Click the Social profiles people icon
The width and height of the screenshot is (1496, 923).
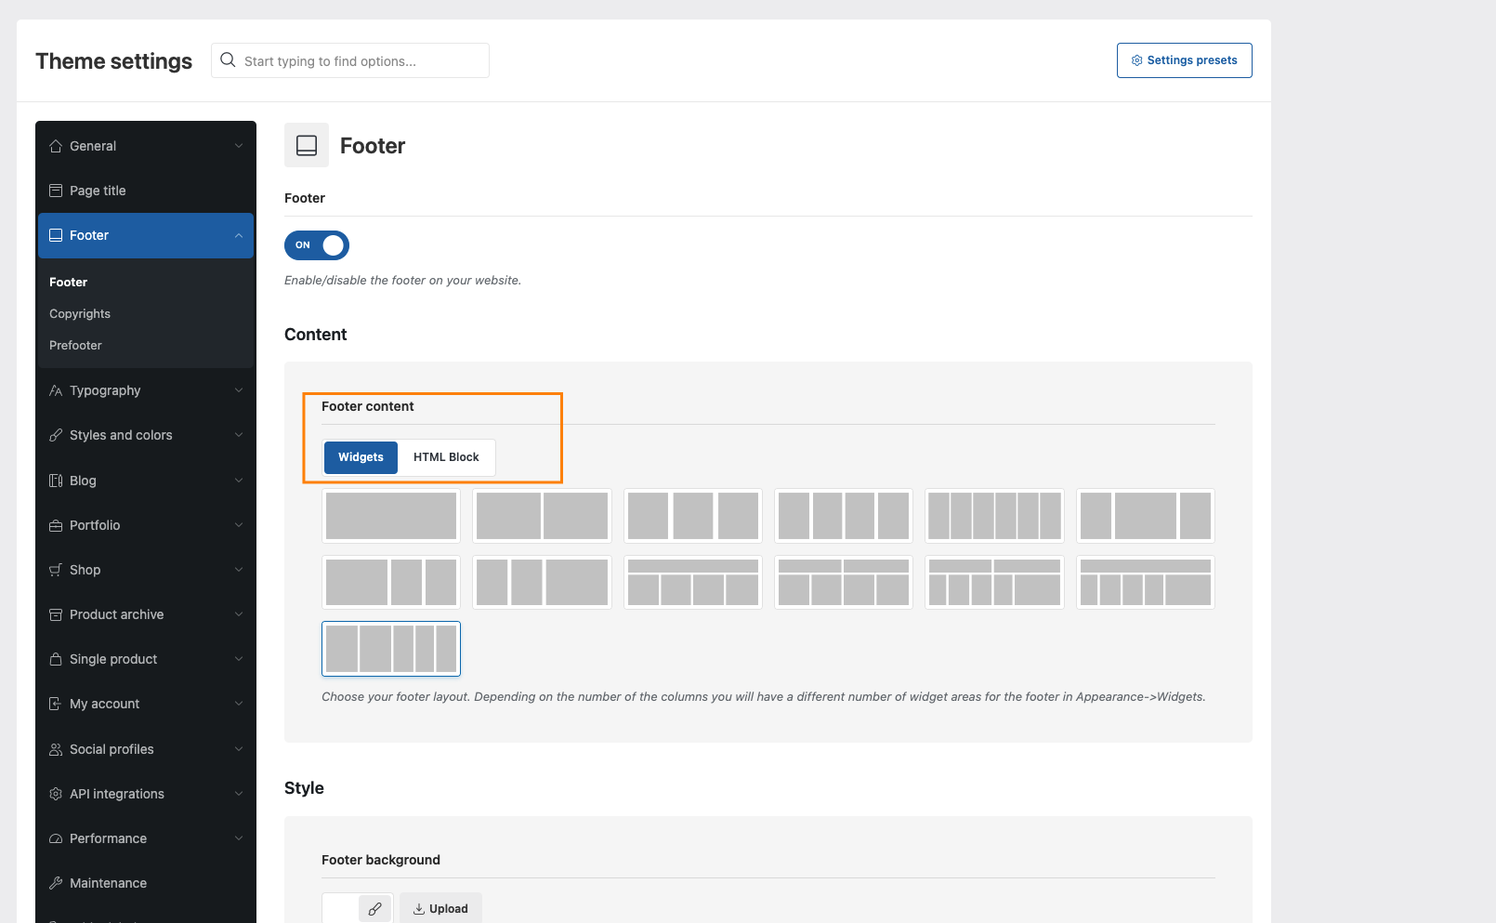point(56,749)
